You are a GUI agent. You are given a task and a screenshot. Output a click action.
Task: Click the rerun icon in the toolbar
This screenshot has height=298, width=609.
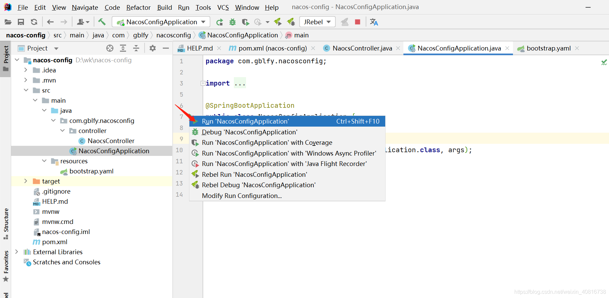(x=220, y=22)
